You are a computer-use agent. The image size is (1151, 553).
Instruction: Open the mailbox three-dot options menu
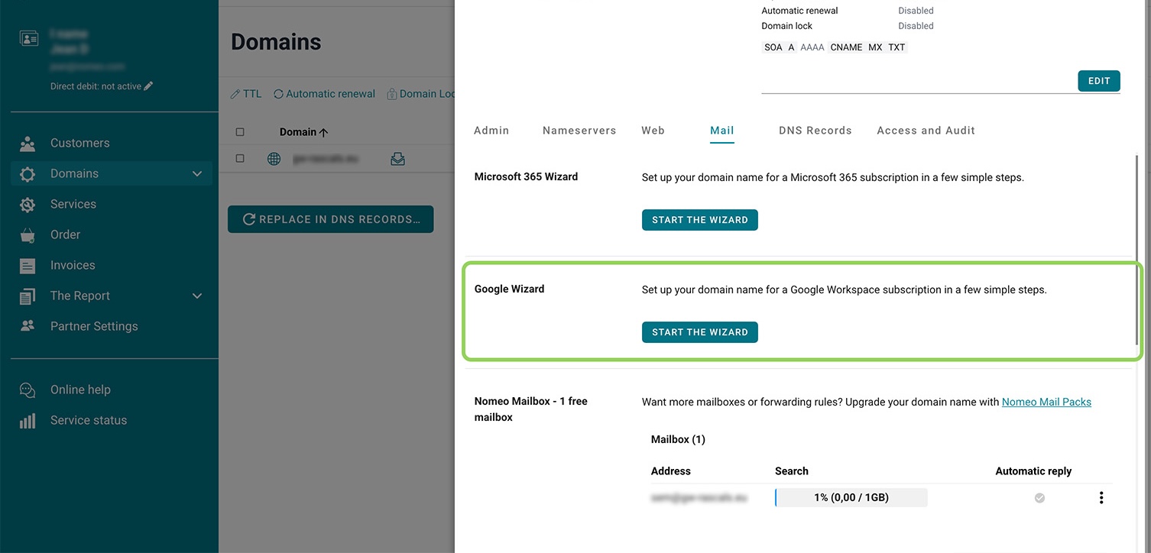[x=1101, y=498]
